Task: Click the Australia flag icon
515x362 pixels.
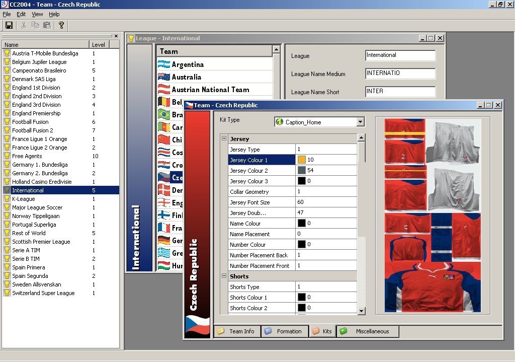Action: click(164, 77)
